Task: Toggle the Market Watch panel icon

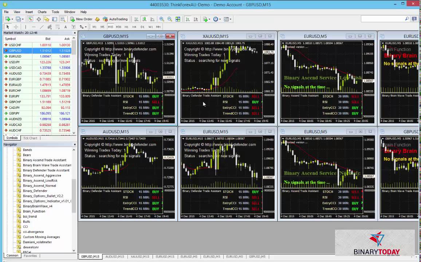Action: [31, 19]
